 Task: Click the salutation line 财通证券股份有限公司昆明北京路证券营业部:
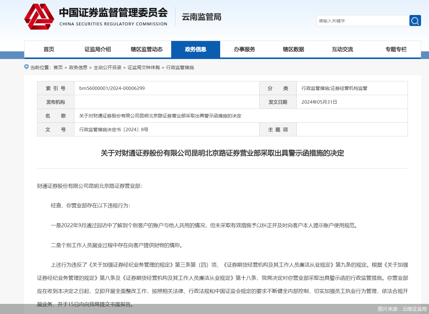[90, 186]
